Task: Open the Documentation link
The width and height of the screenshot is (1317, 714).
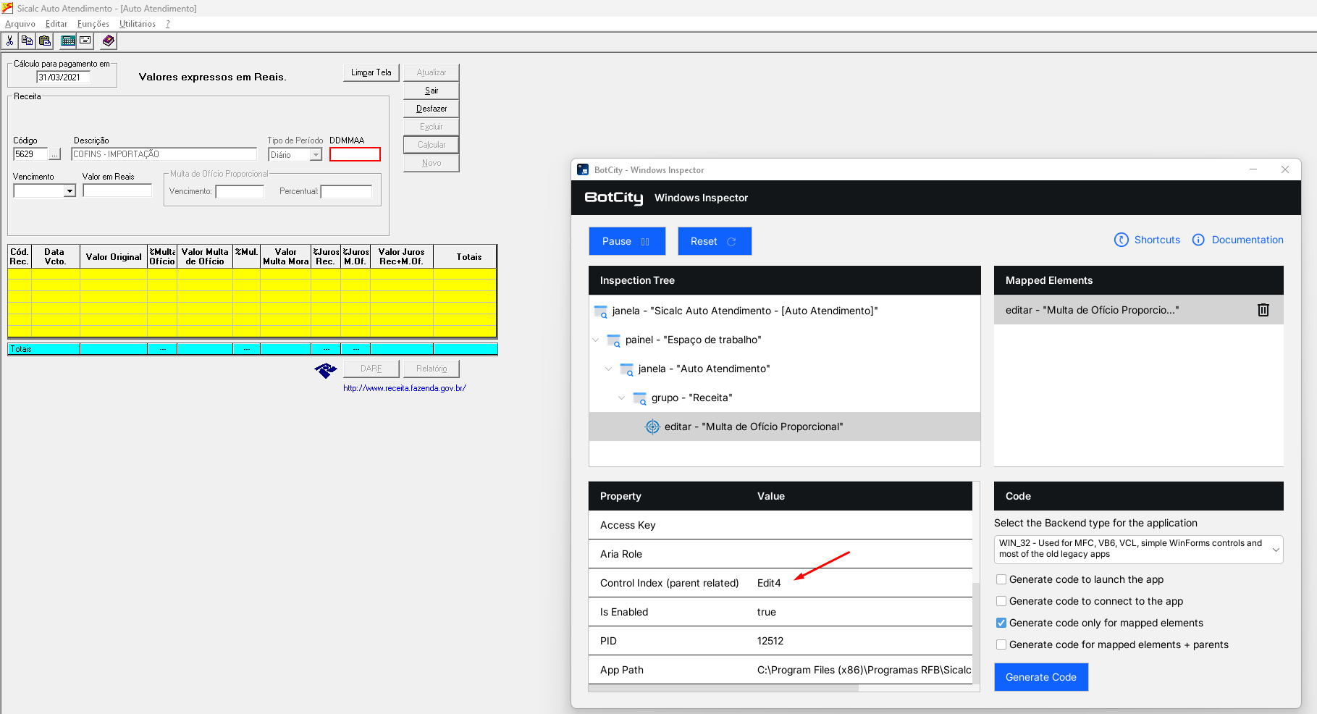Action: [x=1247, y=240]
